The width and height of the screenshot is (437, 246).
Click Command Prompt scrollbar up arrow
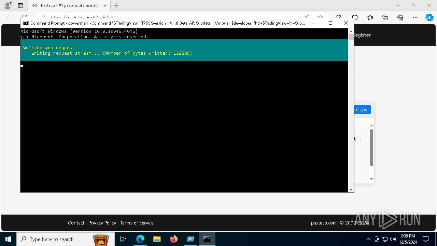pyautogui.click(x=351, y=31)
